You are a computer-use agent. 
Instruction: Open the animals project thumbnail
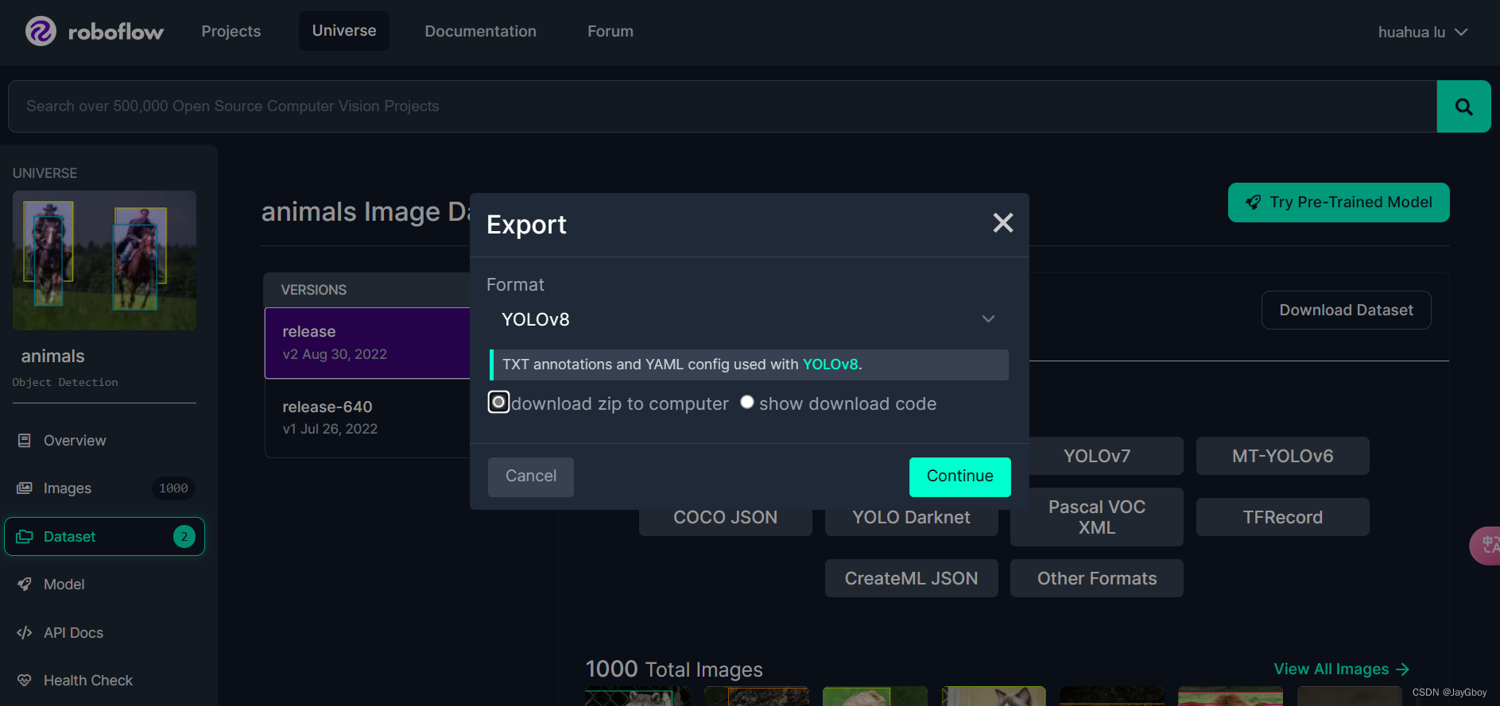(104, 260)
